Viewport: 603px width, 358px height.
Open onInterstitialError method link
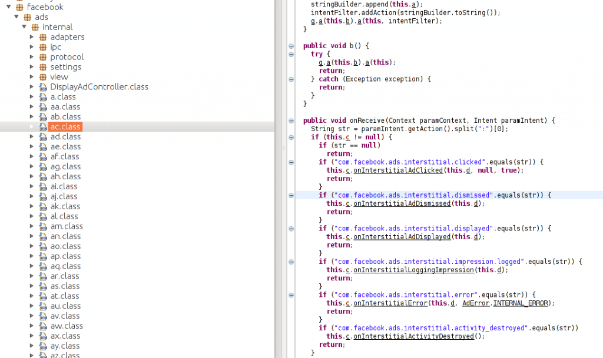390,303
